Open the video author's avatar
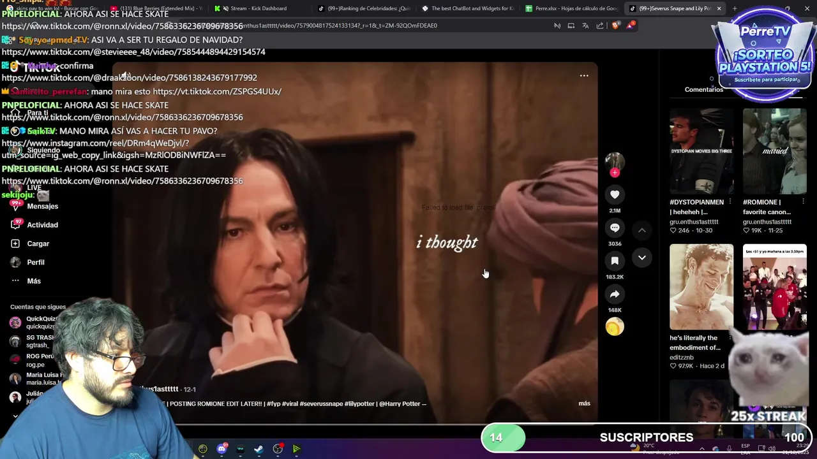This screenshot has height=459, width=817. point(615,161)
